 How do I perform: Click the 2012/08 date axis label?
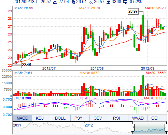[x=97, y=69]
